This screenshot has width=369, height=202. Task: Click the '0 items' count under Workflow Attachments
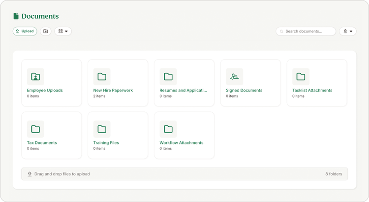166,148
